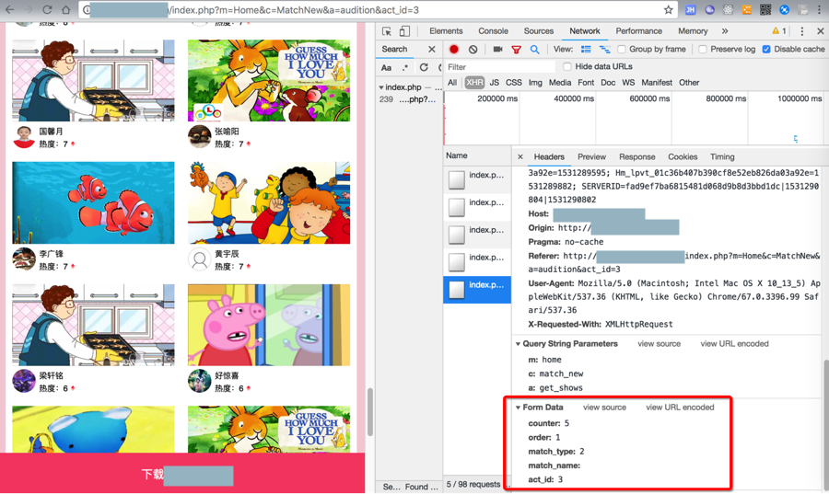Open DevTools three-dot menu
This screenshot has width=829, height=494.
(x=802, y=31)
